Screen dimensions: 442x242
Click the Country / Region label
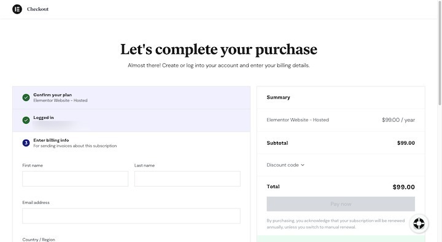pyautogui.click(x=39, y=240)
